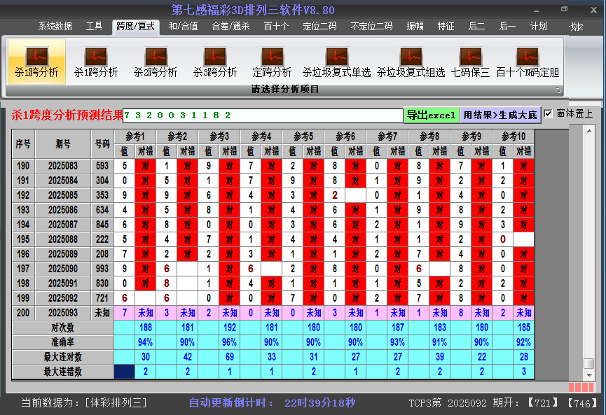Click the table scrollbar down arrow
The width and height of the screenshot is (606, 415).
point(589,375)
